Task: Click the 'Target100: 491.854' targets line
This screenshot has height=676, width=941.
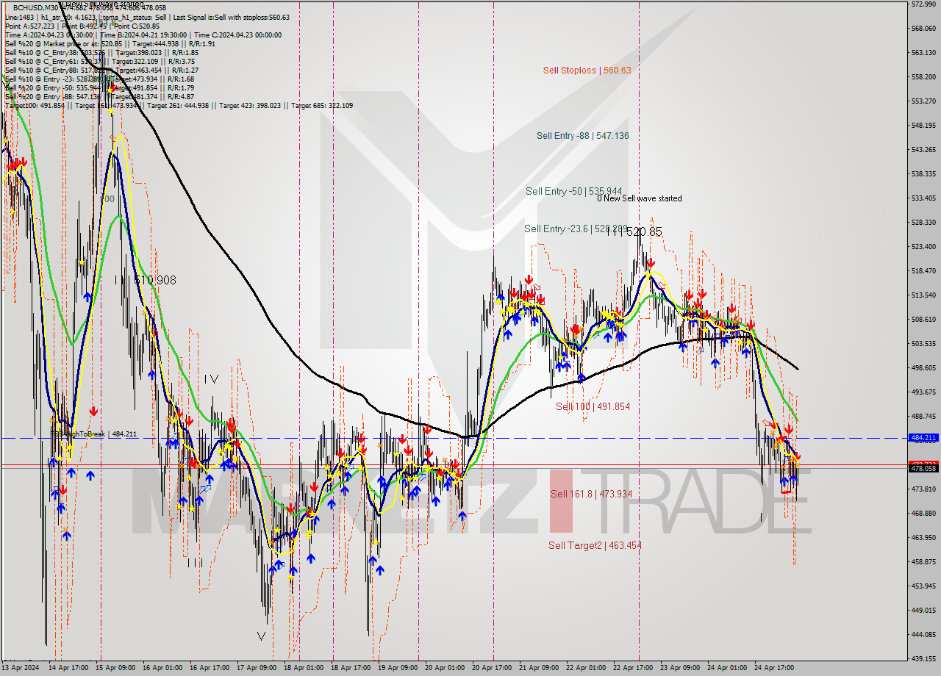Action: (179, 105)
